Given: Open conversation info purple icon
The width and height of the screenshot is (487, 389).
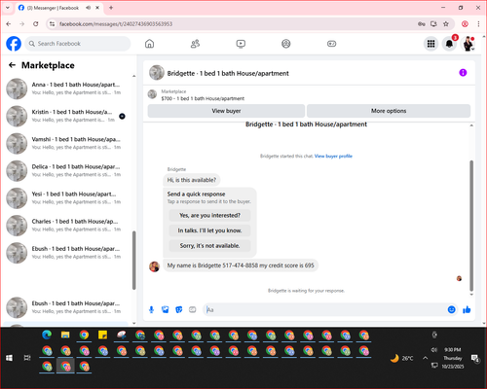Looking at the screenshot, I should click(x=463, y=73).
